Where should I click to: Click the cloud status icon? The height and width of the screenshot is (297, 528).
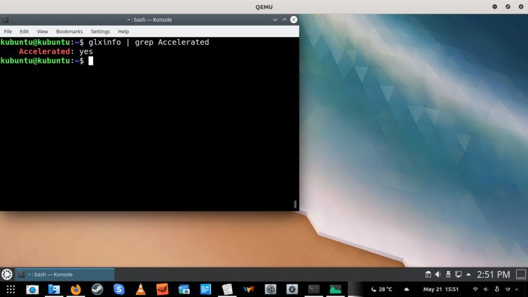pos(407,289)
